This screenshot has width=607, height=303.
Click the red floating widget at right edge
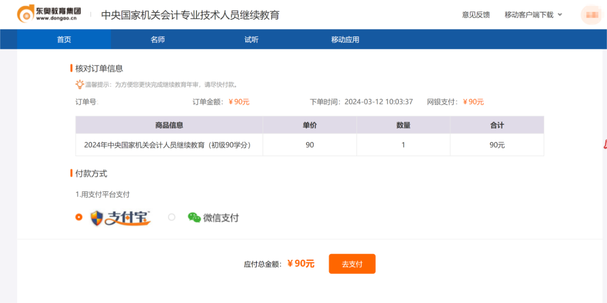tap(604, 144)
